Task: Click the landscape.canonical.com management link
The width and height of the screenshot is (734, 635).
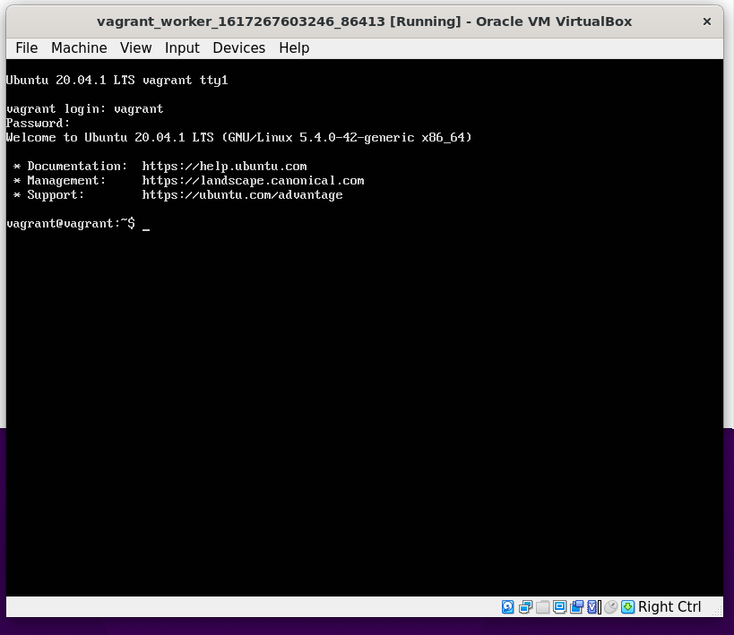Action: (252, 180)
